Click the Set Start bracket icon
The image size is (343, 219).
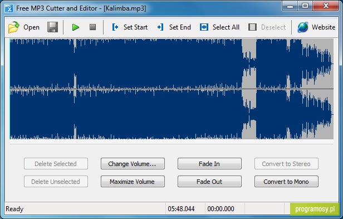(115, 27)
